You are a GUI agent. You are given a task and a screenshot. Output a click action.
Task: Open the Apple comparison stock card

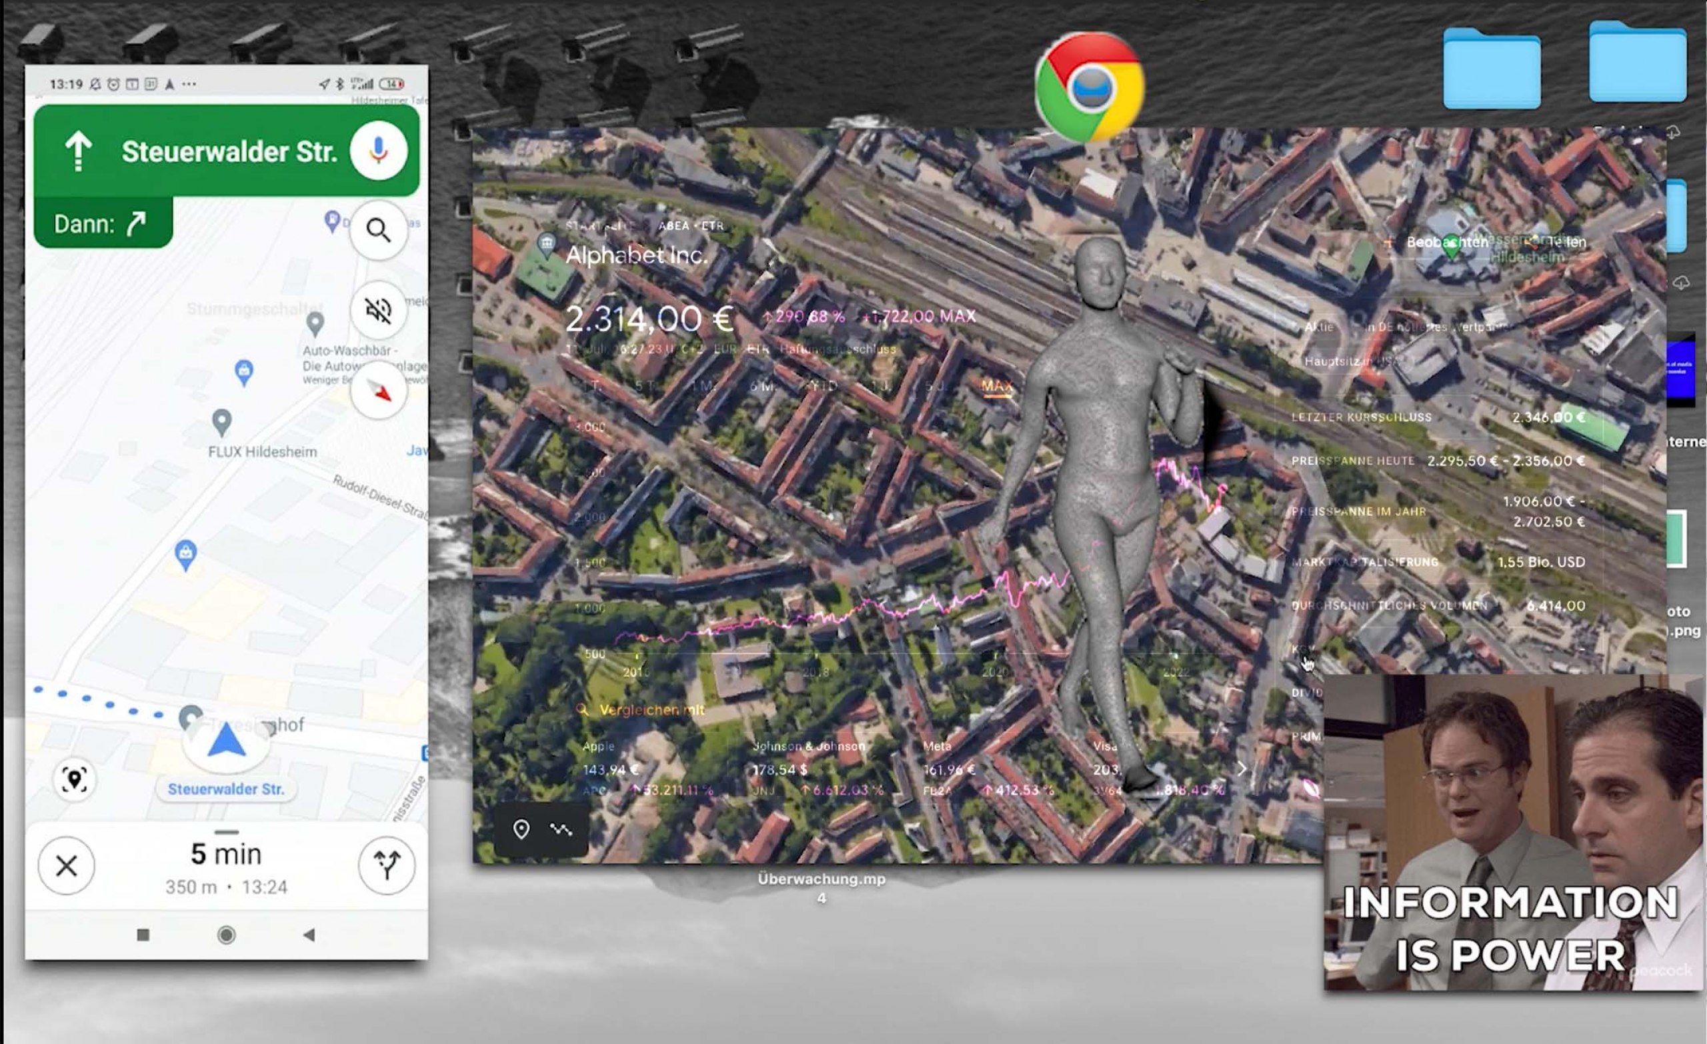tap(647, 767)
